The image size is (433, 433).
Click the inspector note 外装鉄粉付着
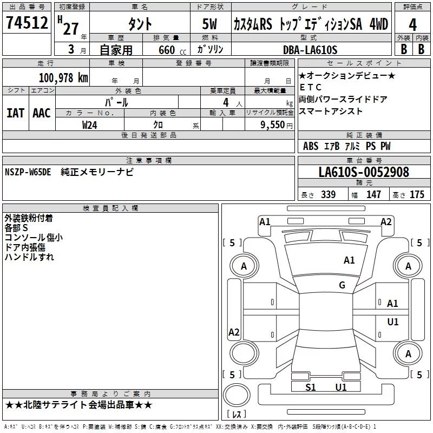[x=29, y=218]
